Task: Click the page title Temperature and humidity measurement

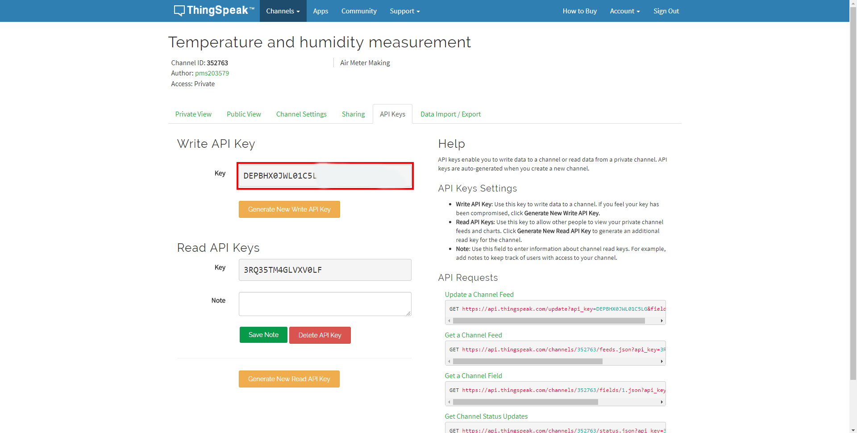Action: (x=320, y=42)
